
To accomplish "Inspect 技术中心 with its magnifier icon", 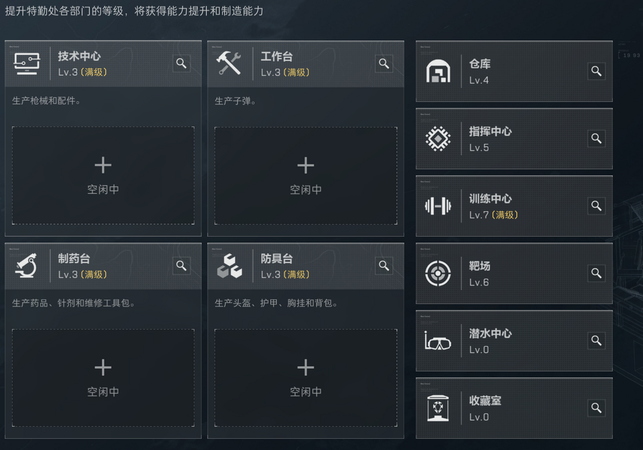I will (x=181, y=64).
